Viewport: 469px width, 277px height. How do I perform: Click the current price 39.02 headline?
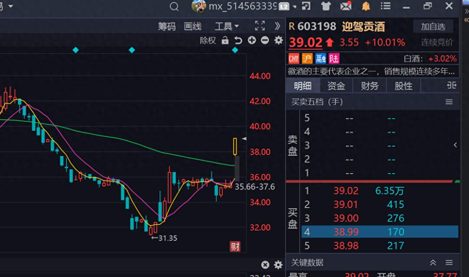point(306,42)
